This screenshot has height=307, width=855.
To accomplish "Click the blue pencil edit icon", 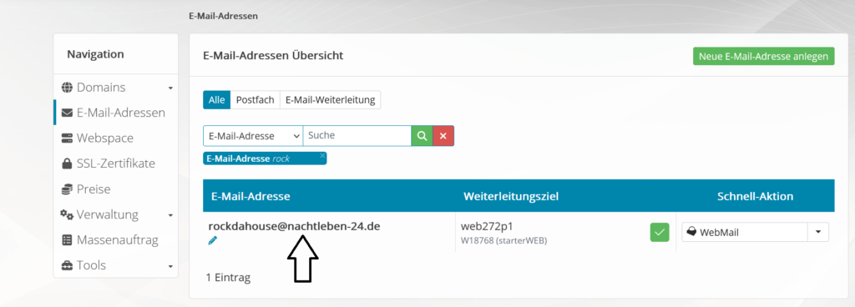I will (x=213, y=240).
